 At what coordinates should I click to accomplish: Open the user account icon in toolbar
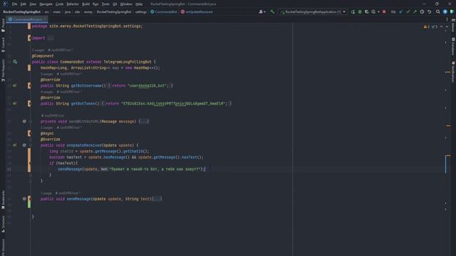coord(261,12)
